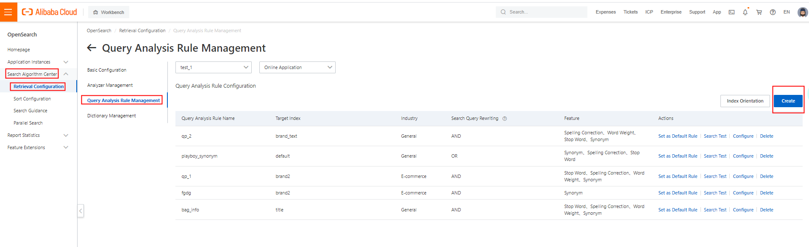The width and height of the screenshot is (809, 247).
Task: Click Configure for the qp_2 rule
Action: click(743, 136)
